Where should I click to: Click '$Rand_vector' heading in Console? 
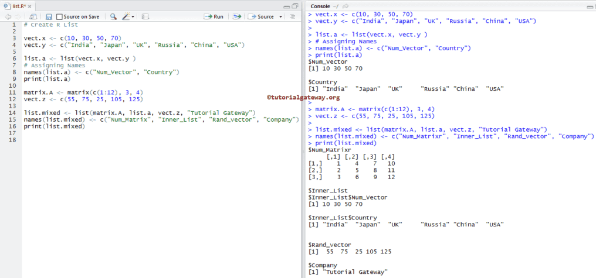tap(330, 245)
